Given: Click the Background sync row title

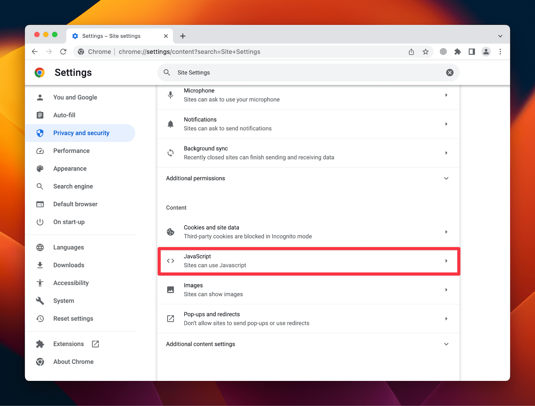Looking at the screenshot, I should (x=206, y=149).
